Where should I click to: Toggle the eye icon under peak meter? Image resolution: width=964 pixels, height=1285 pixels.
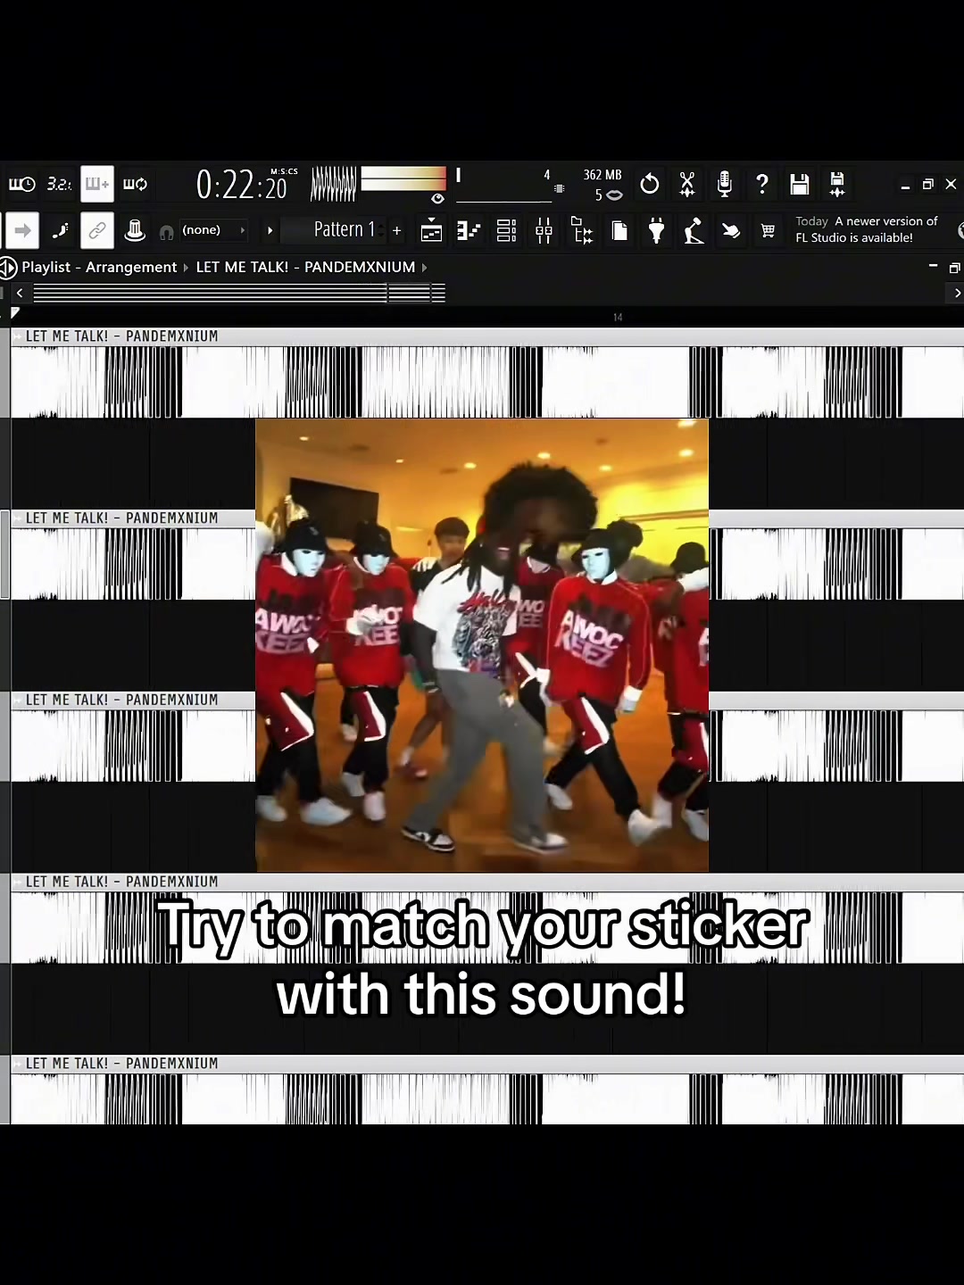(x=437, y=198)
